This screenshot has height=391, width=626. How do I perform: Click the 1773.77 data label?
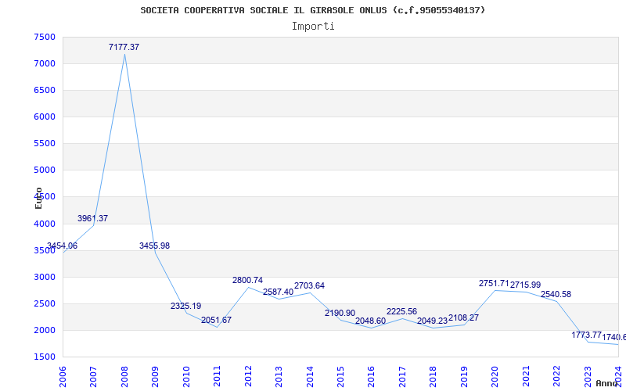[x=586, y=335]
